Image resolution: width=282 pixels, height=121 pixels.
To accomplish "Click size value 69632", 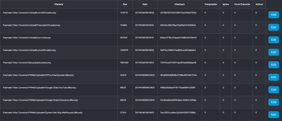I will click(x=123, y=88).
